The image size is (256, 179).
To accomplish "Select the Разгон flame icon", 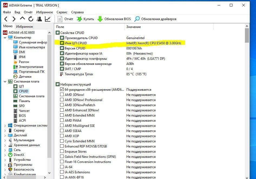I will pyautogui.click(x=15, y=62).
